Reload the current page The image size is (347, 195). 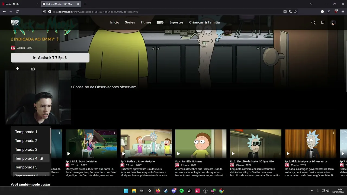tap(17, 12)
